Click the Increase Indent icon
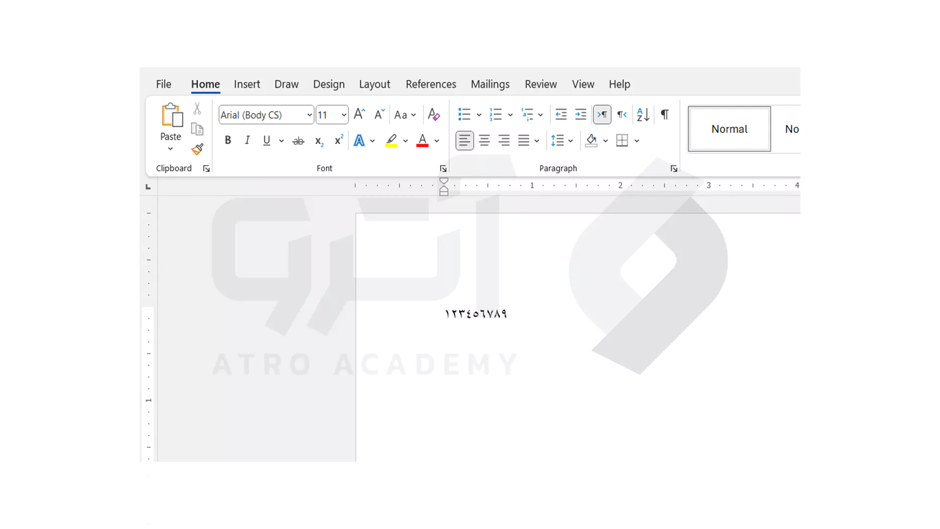This screenshot has height=529, width=940. (x=581, y=115)
